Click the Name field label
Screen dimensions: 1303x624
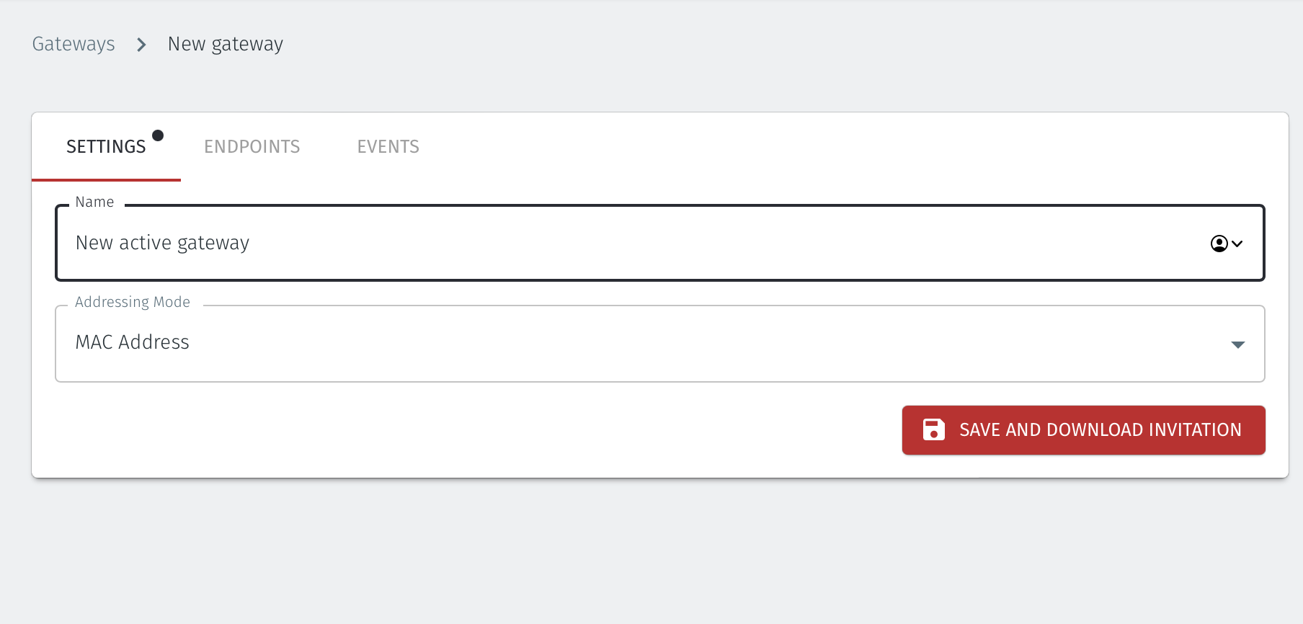(94, 202)
